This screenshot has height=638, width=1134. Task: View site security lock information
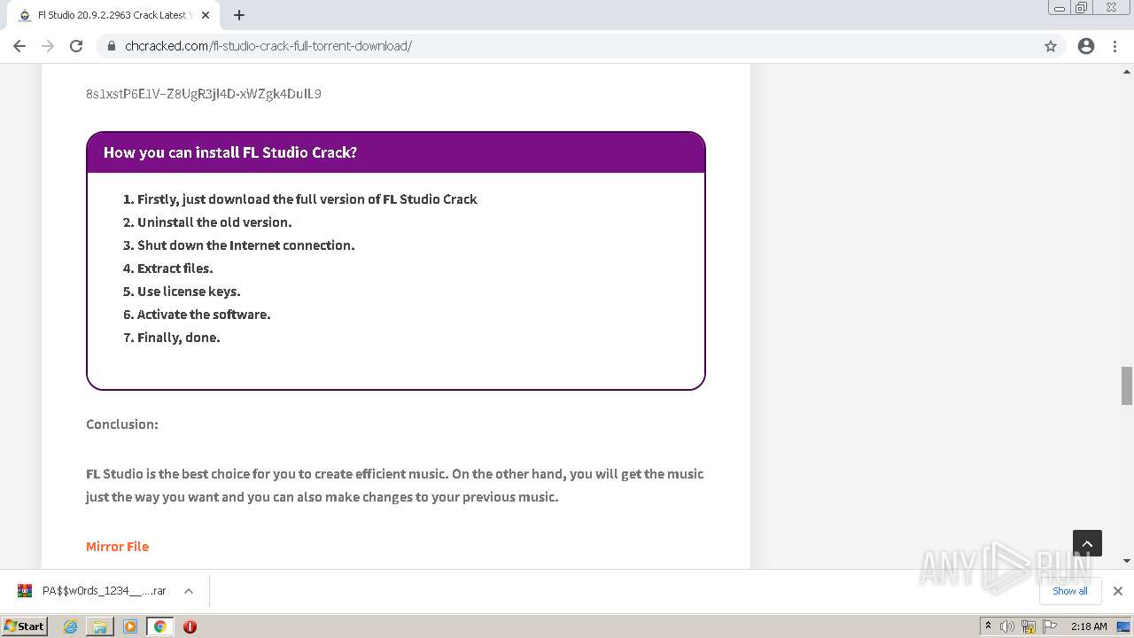(x=112, y=46)
